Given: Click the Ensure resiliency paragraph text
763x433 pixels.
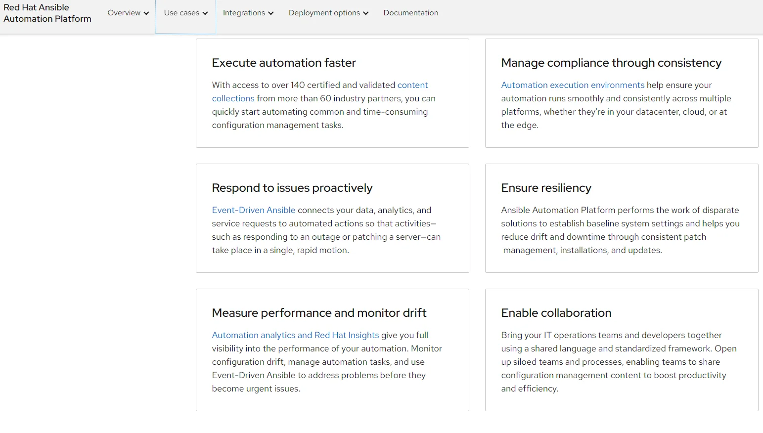Looking at the screenshot, I should [620, 230].
